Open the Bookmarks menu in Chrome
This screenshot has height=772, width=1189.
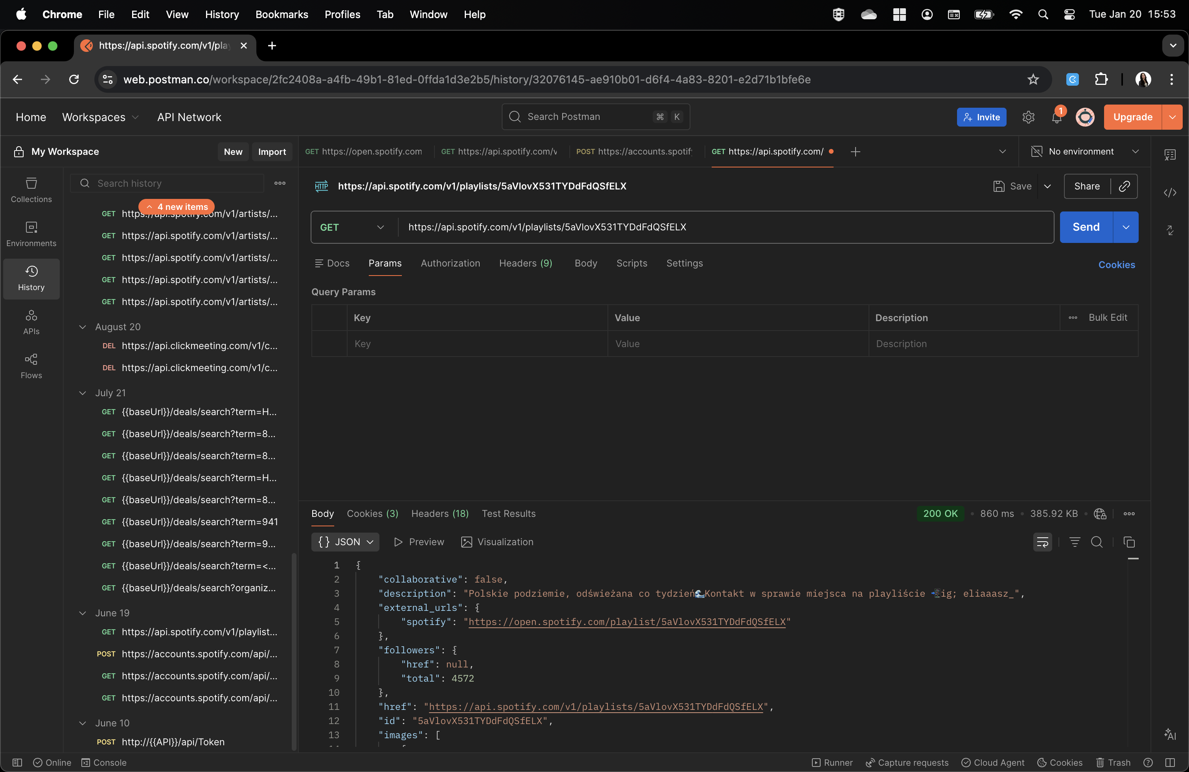point(282,14)
